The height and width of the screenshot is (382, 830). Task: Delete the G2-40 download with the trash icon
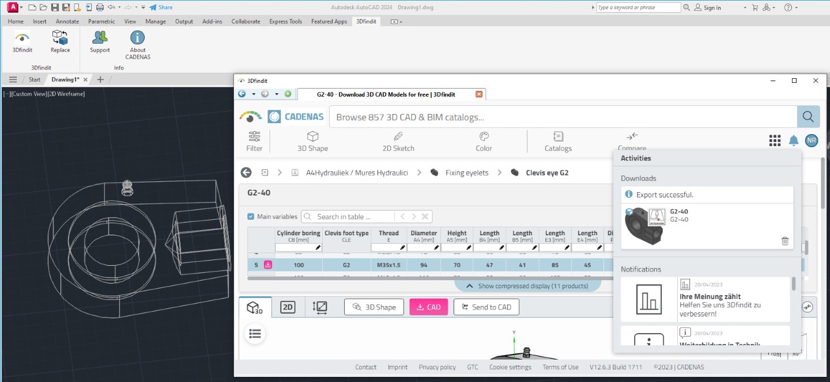coord(784,240)
